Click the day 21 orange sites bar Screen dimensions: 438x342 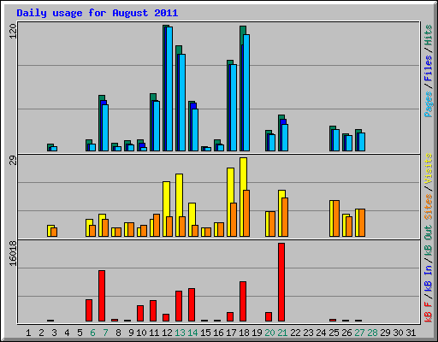(285, 217)
